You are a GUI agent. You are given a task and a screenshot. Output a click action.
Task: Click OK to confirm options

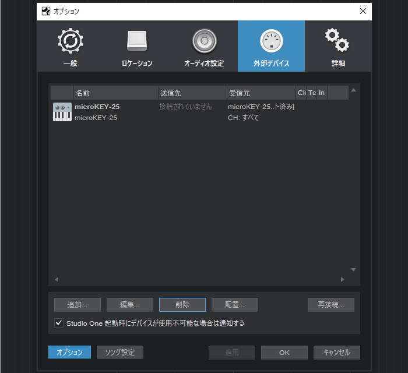[x=284, y=353]
